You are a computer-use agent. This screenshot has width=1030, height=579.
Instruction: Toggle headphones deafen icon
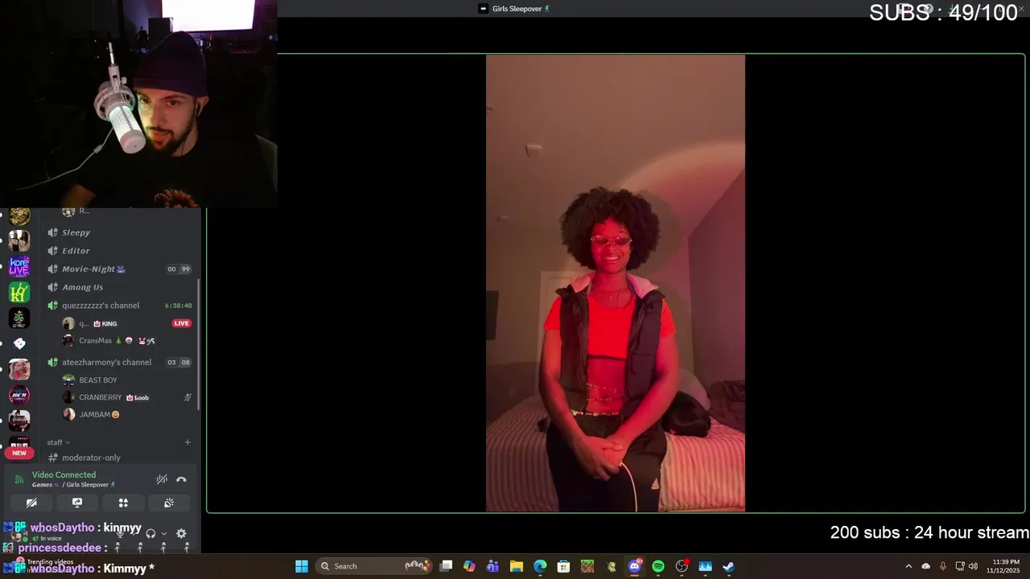[150, 533]
